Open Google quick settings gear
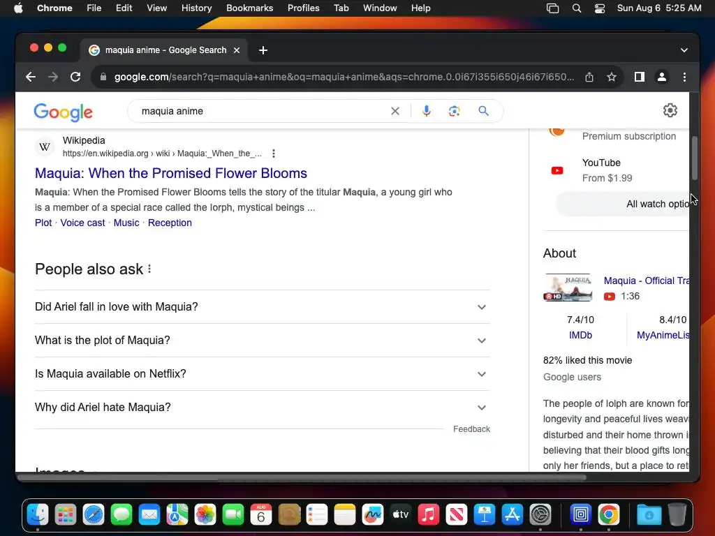 (670, 110)
